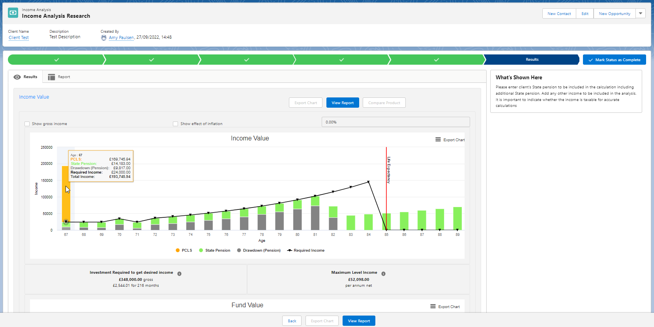Open the more actions dropdown arrow
Screen dimensions: 654x327
(x=641, y=13)
